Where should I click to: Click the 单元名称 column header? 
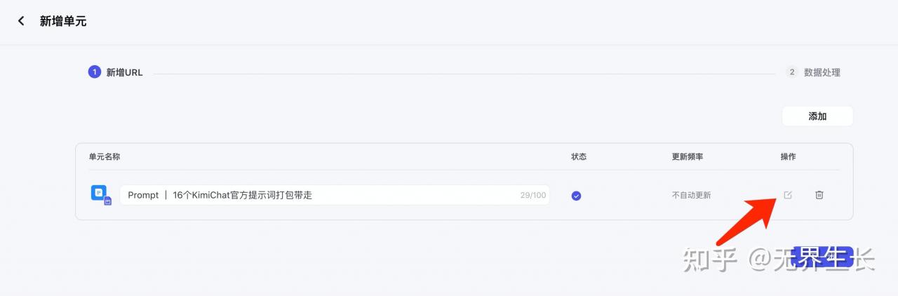point(105,156)
